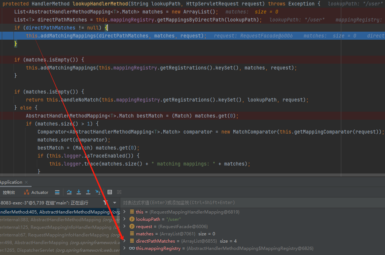
Task: Select stack frame line 383 AbstractHandlerMethodMapping
Action: [59, 220]
